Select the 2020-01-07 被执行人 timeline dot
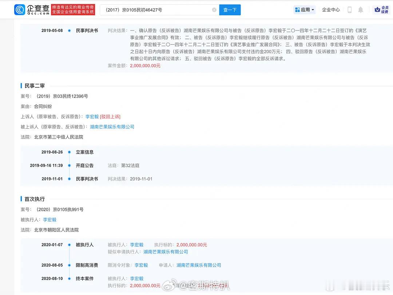The width and height of the screenshot is (393, 295). tap(70, 245)
